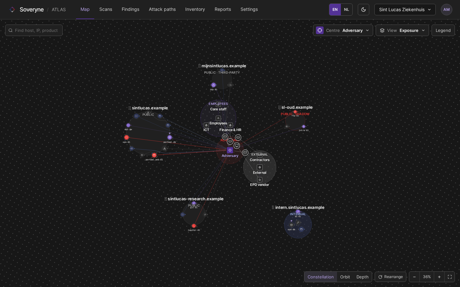Open the Reports tab
The image size is (460, 287).
click(223, 10)
